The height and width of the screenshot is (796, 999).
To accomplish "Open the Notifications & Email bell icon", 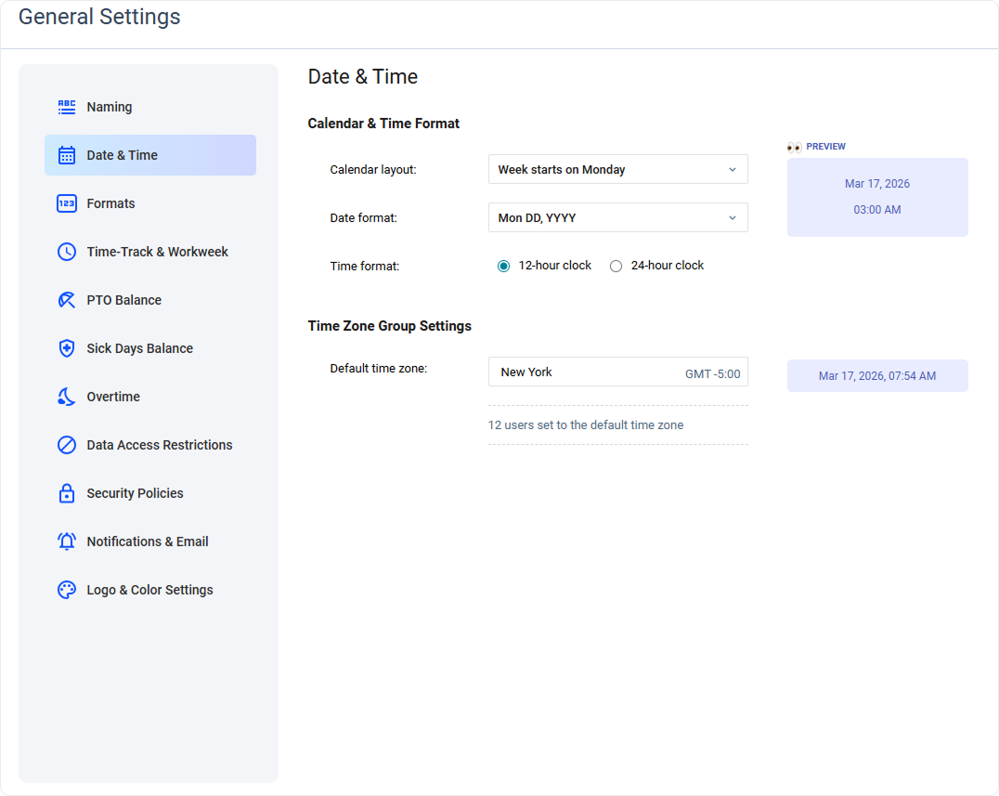I will 66,542.
